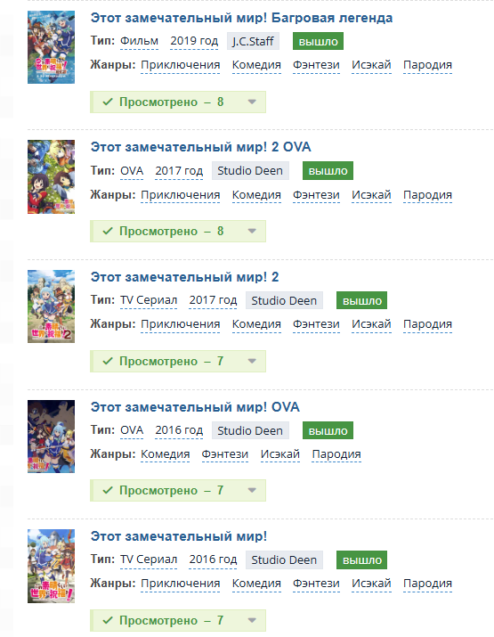Select Исэкай genre on Багровая легенда entry
Viewport: 494px width, 637px height.
371,65
